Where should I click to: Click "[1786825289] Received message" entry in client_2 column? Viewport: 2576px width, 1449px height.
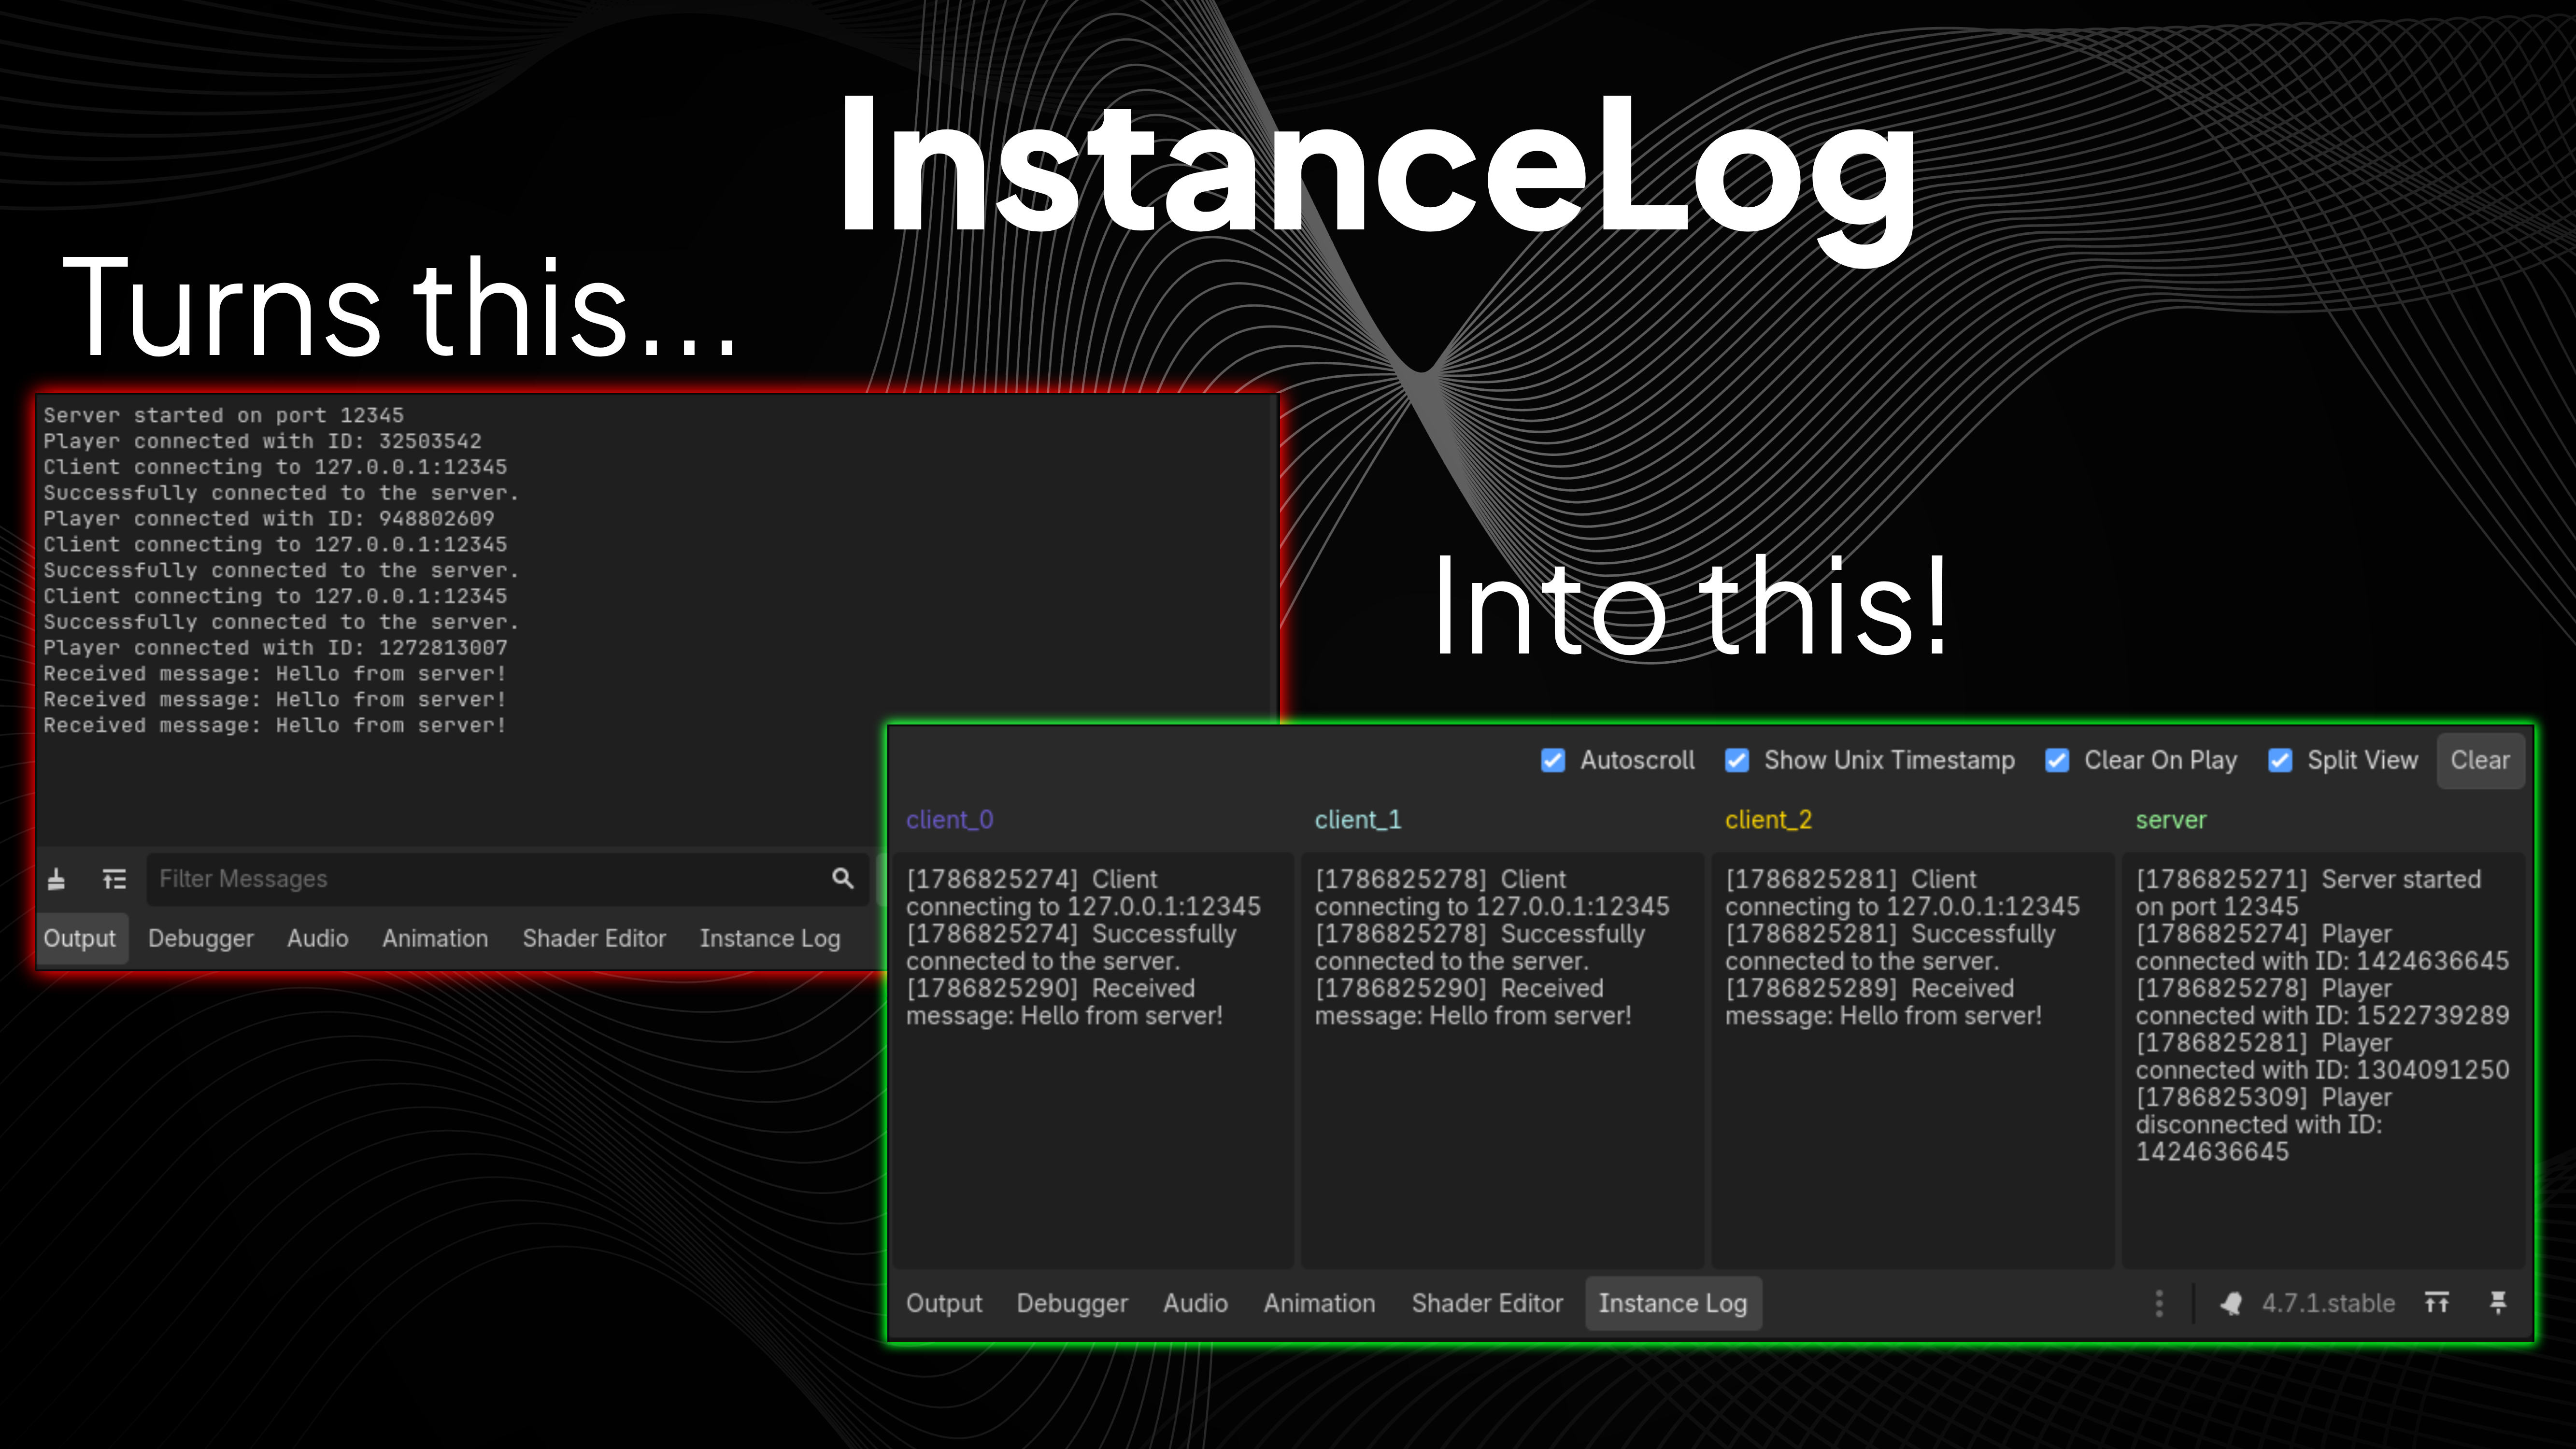tap(1883, 1002)
